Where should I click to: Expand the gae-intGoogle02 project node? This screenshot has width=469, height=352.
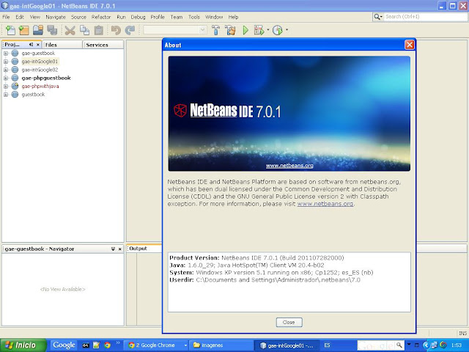point(6,70)
